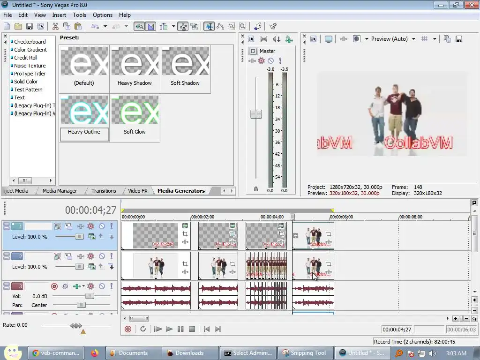This screenshot has height=360, width=480.
Task: Open Snipping Tool from taskbar
Action: click(306, 353)
